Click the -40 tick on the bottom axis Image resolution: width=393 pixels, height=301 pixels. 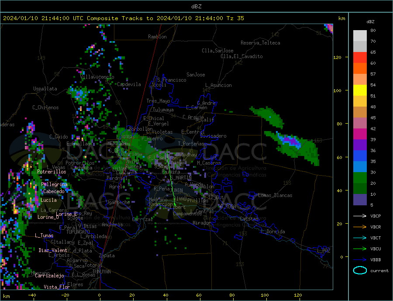pos(32,295)
